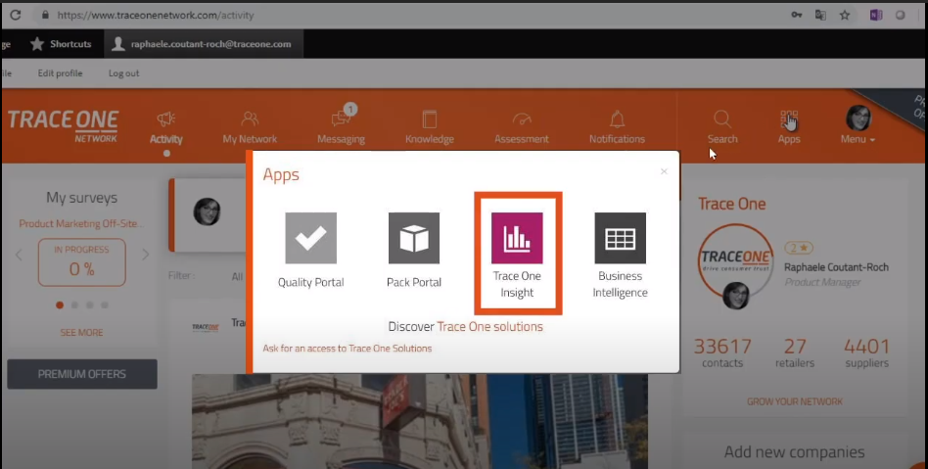Open the OneNote extension icon
The width and height of the screenshot is (928, 469).
(876, 16)
